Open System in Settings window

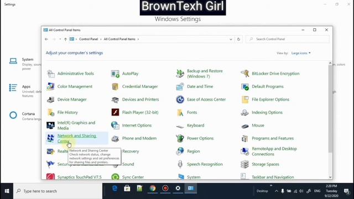[25, 64]
